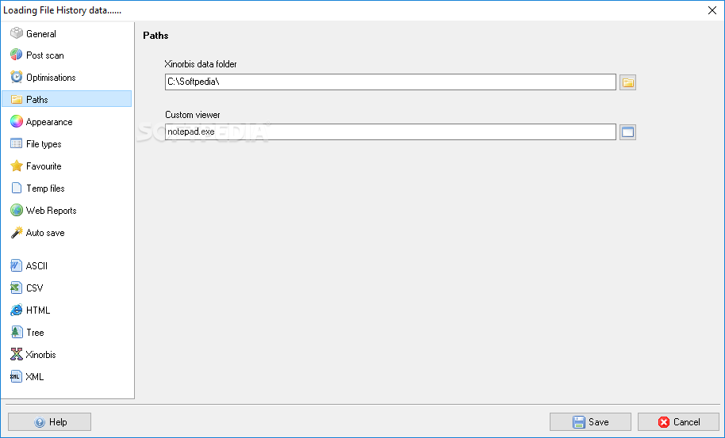
Task: Click the Paths folder icon in sidebar
Action: tap(17, 99)
